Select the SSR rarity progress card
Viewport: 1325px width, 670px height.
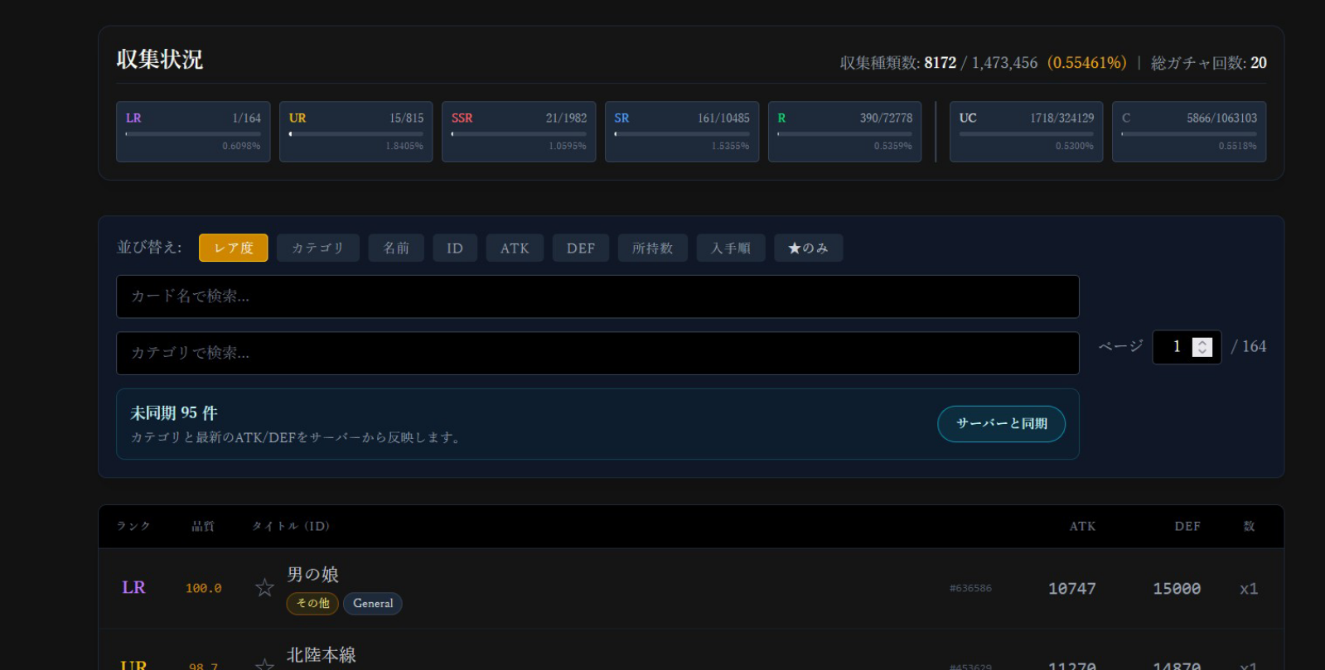click(518, 131)
